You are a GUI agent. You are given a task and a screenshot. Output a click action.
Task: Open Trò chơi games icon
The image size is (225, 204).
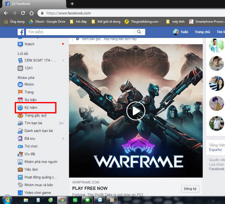pyautogui.click(x=20, y=146)
